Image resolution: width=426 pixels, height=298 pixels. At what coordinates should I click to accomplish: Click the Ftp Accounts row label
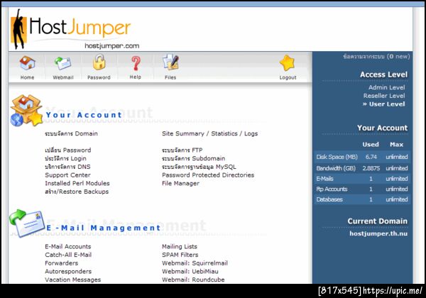coord(332,189)
